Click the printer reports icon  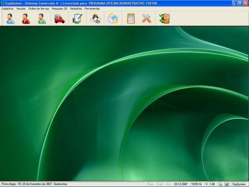tap(113, 18)
